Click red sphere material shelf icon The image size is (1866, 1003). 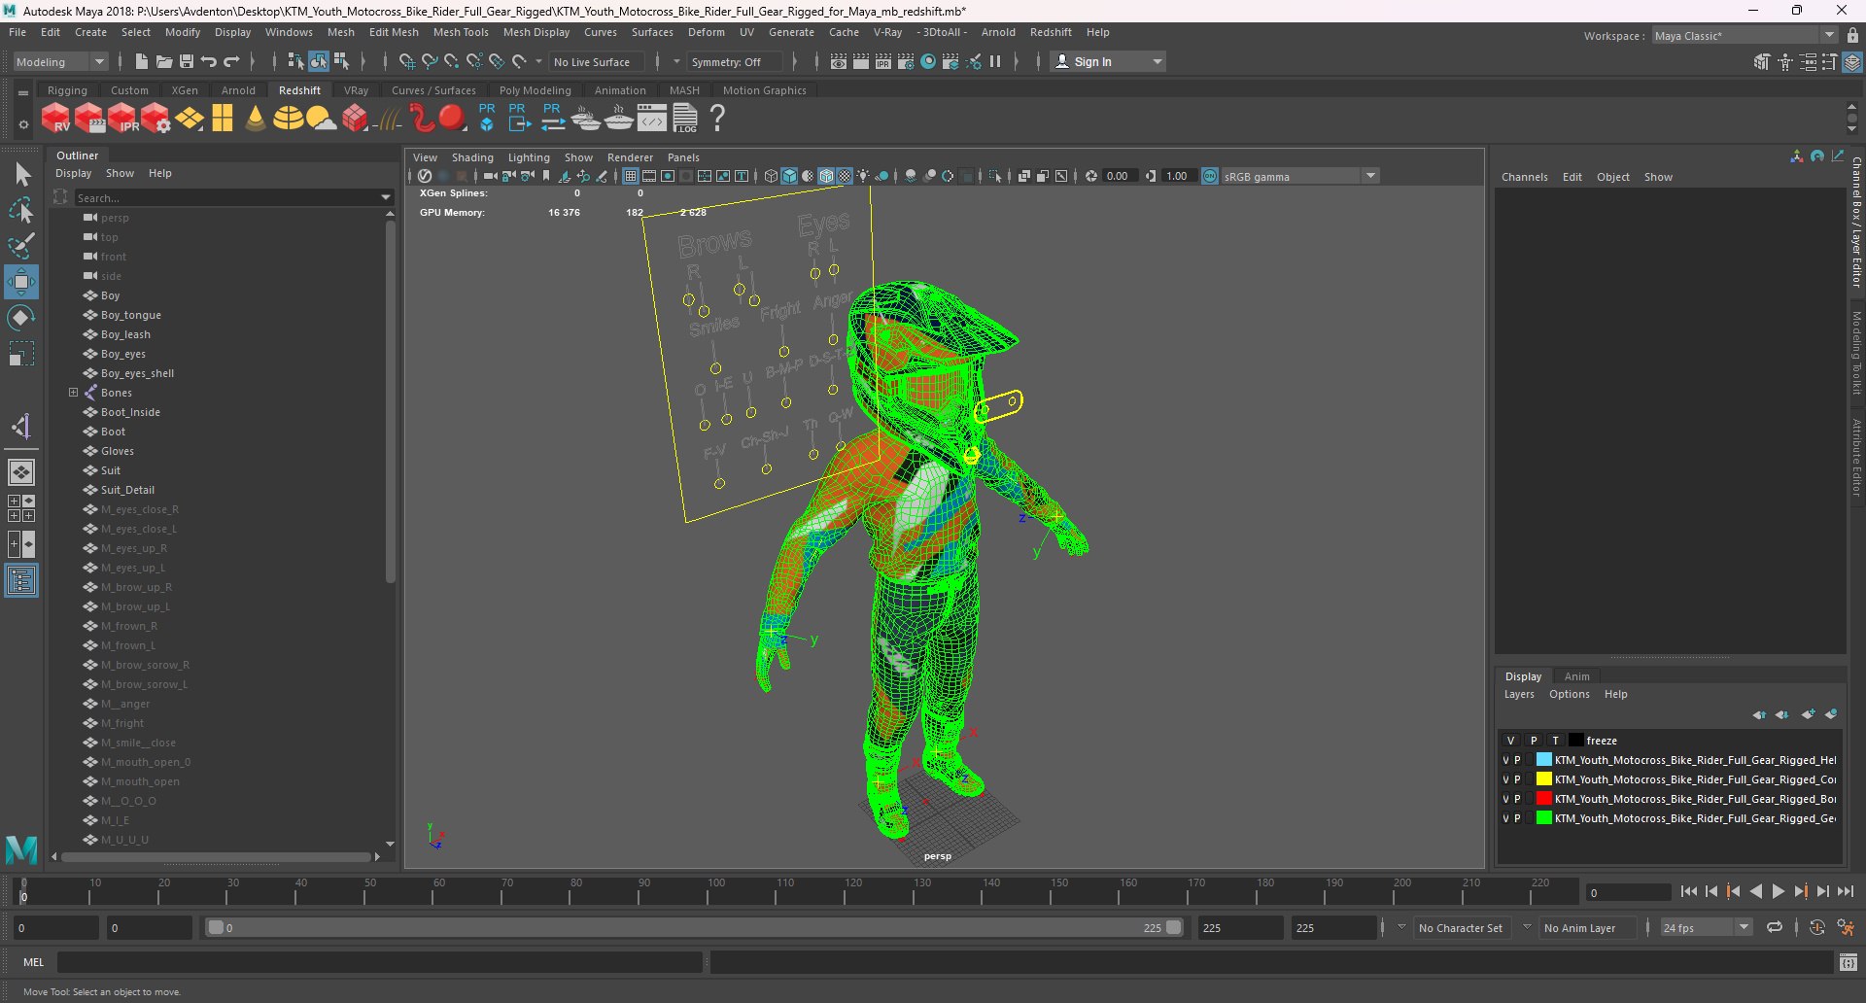pyautogui.click(x=452, y=119)
